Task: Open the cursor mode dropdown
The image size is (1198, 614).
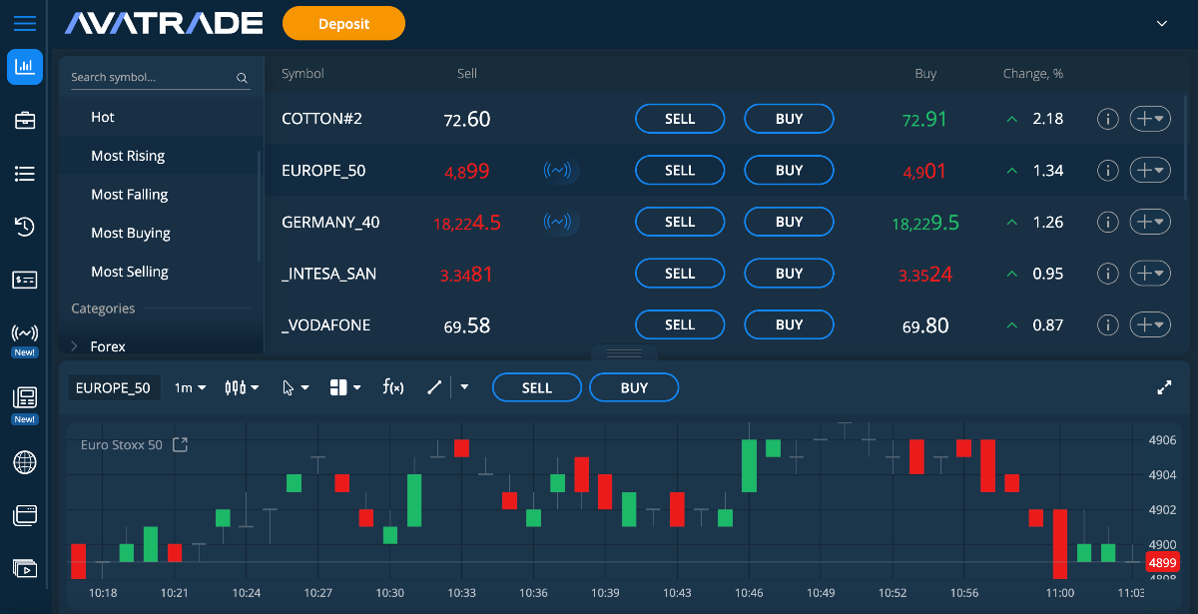Action: 296,387
